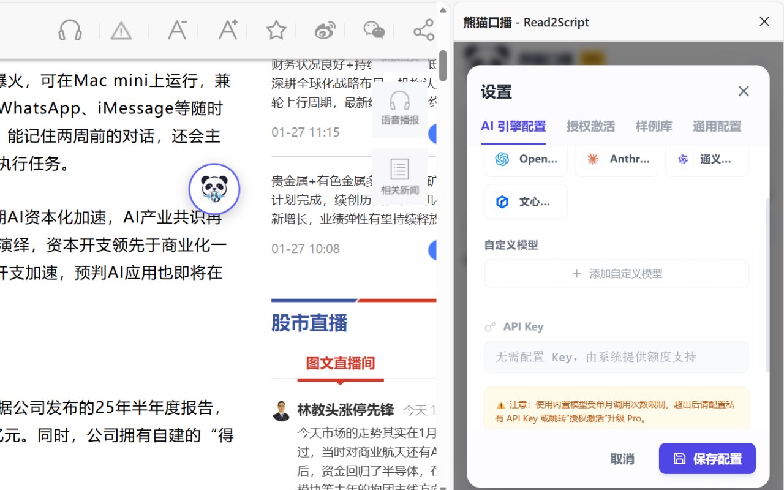Click the 林教头涨停先锋 avatar

click(282, 411)
